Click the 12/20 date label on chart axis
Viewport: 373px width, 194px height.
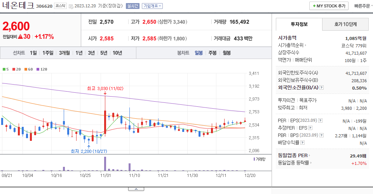[250, 175]
